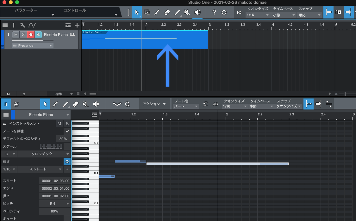The height and width of the screenshot is (221, 356).
Task: Toggle snap button in the editor toolbar
Action: click(x=309, y=104)
